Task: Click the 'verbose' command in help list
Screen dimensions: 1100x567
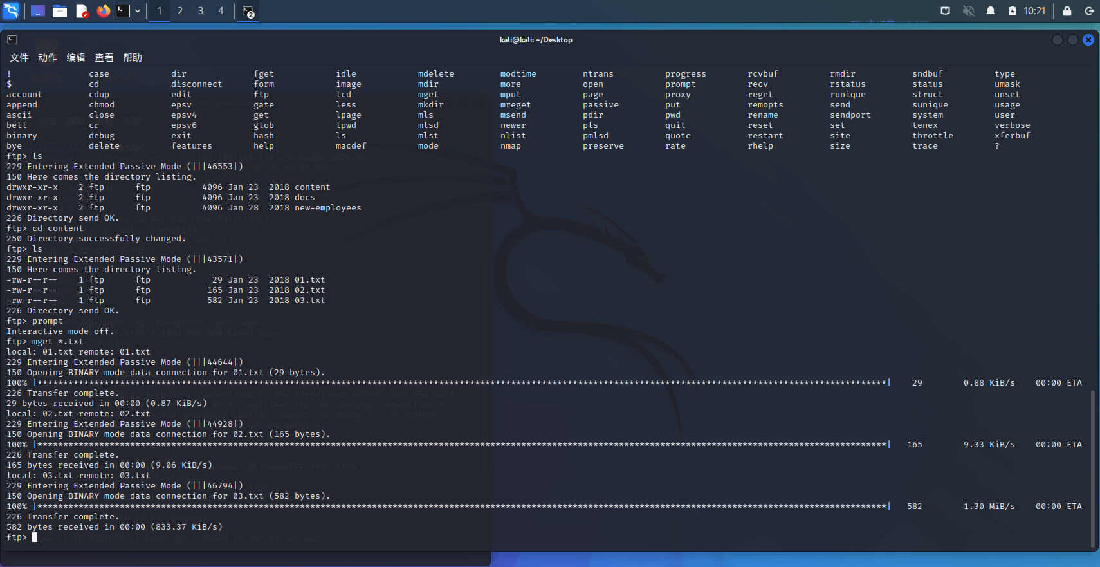Action: tap(1013, 125)
